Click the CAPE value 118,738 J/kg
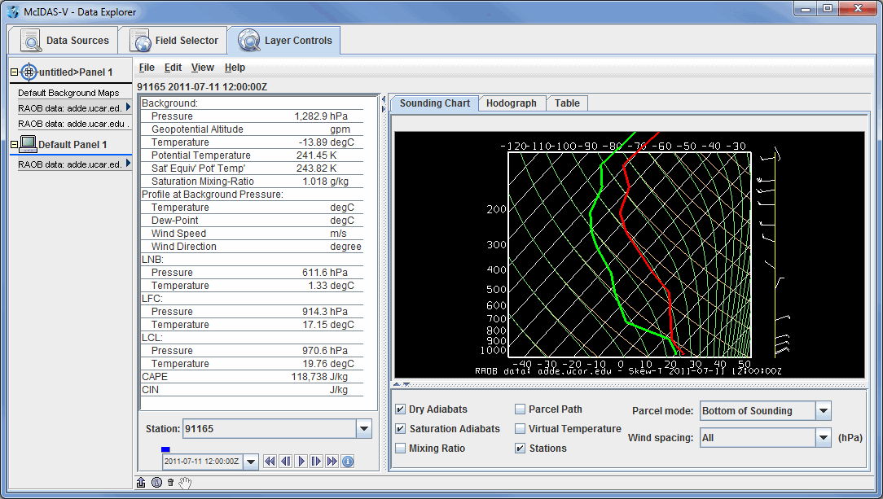883x499 pixels. pyautogui.click(x=319, y=377)
